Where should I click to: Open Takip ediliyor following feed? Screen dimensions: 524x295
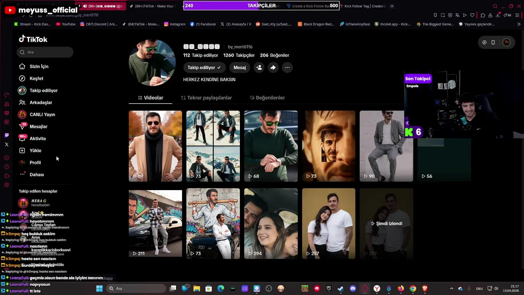coord(38,91)
